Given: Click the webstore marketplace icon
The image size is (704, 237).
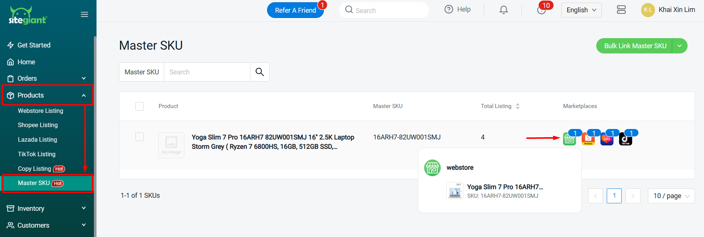Looking at the screenshot, I should coord(569,139).
